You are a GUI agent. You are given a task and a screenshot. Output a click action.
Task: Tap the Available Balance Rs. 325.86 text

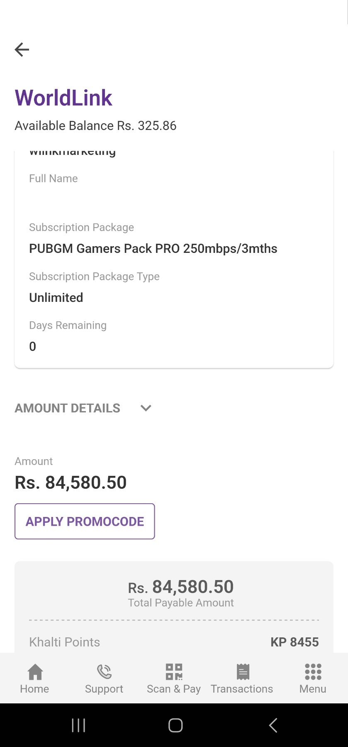[x=95, y=126]
